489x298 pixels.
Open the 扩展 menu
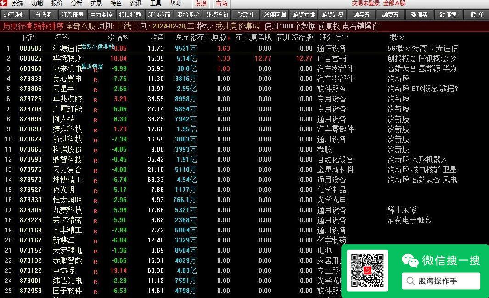coord(96,3)
